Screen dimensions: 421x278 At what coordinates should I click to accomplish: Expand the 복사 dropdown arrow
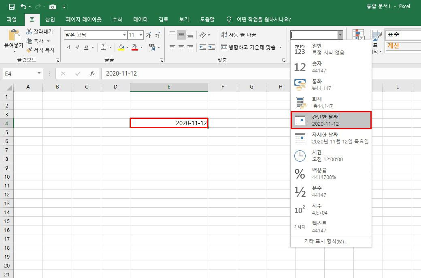tap(48, 41)
